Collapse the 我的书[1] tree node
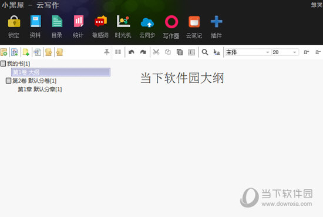This screenshot has width=323, height=217. tap(3, 64)
